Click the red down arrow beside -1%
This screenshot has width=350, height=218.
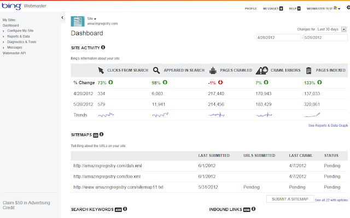tap(220, 83)
